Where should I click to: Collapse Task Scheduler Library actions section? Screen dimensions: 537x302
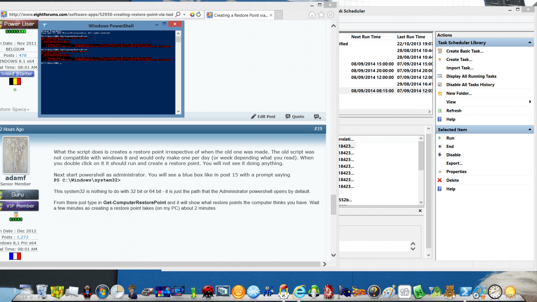[530, 42]
